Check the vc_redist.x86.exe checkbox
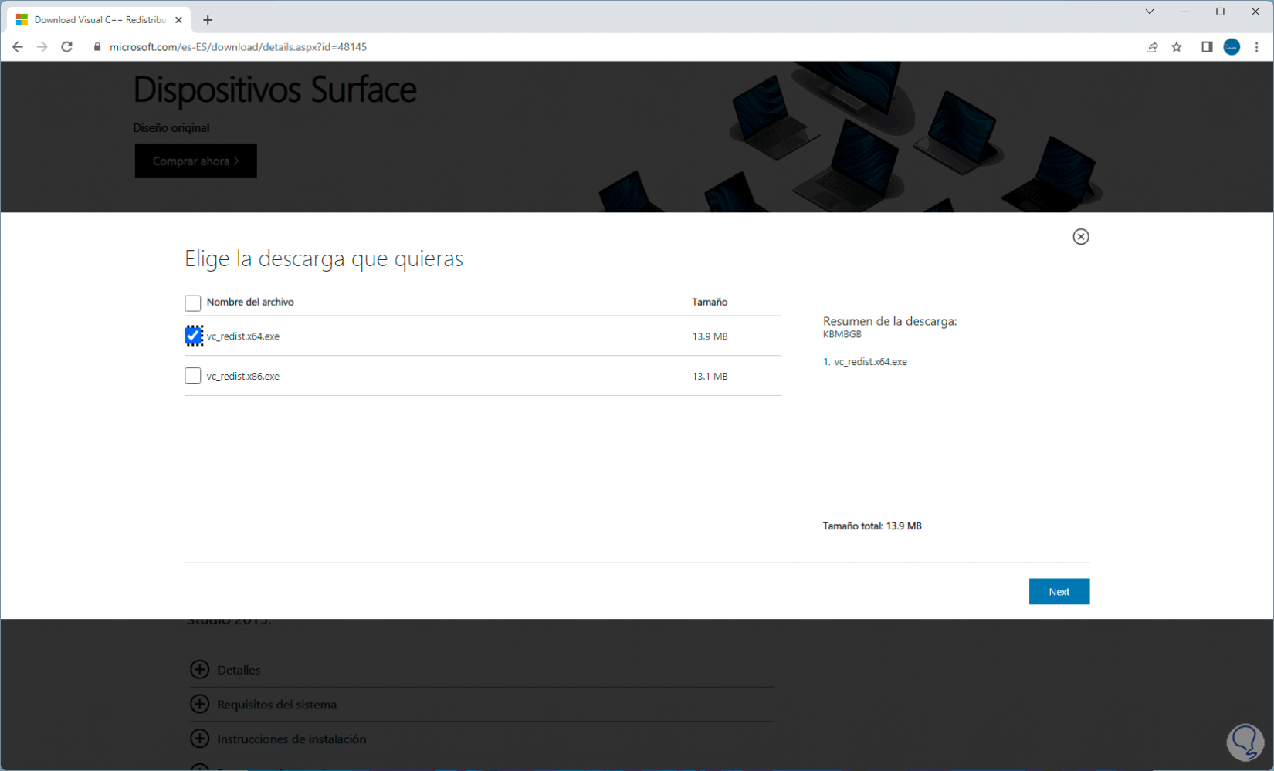The image size is (1274, 771). [193, 376]
